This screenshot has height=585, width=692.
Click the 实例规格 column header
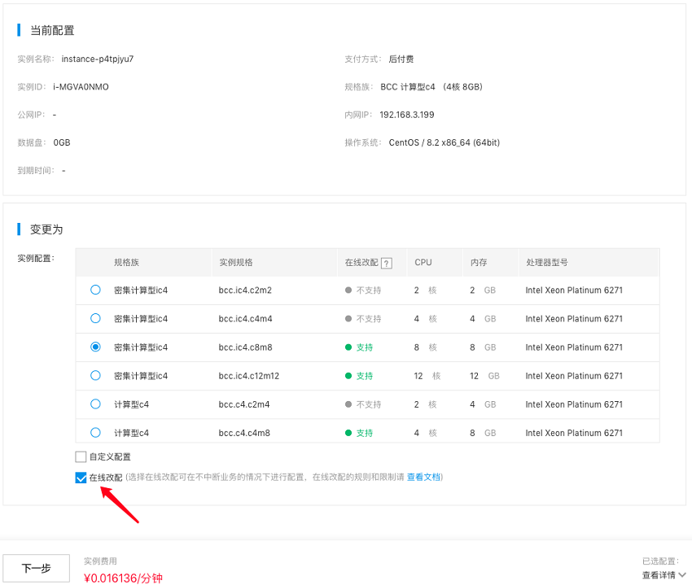coord(235,263)
